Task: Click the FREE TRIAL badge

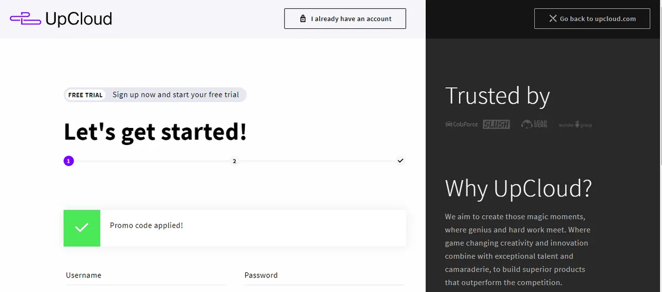Action: pyautogui.click(x=85, y=95)
